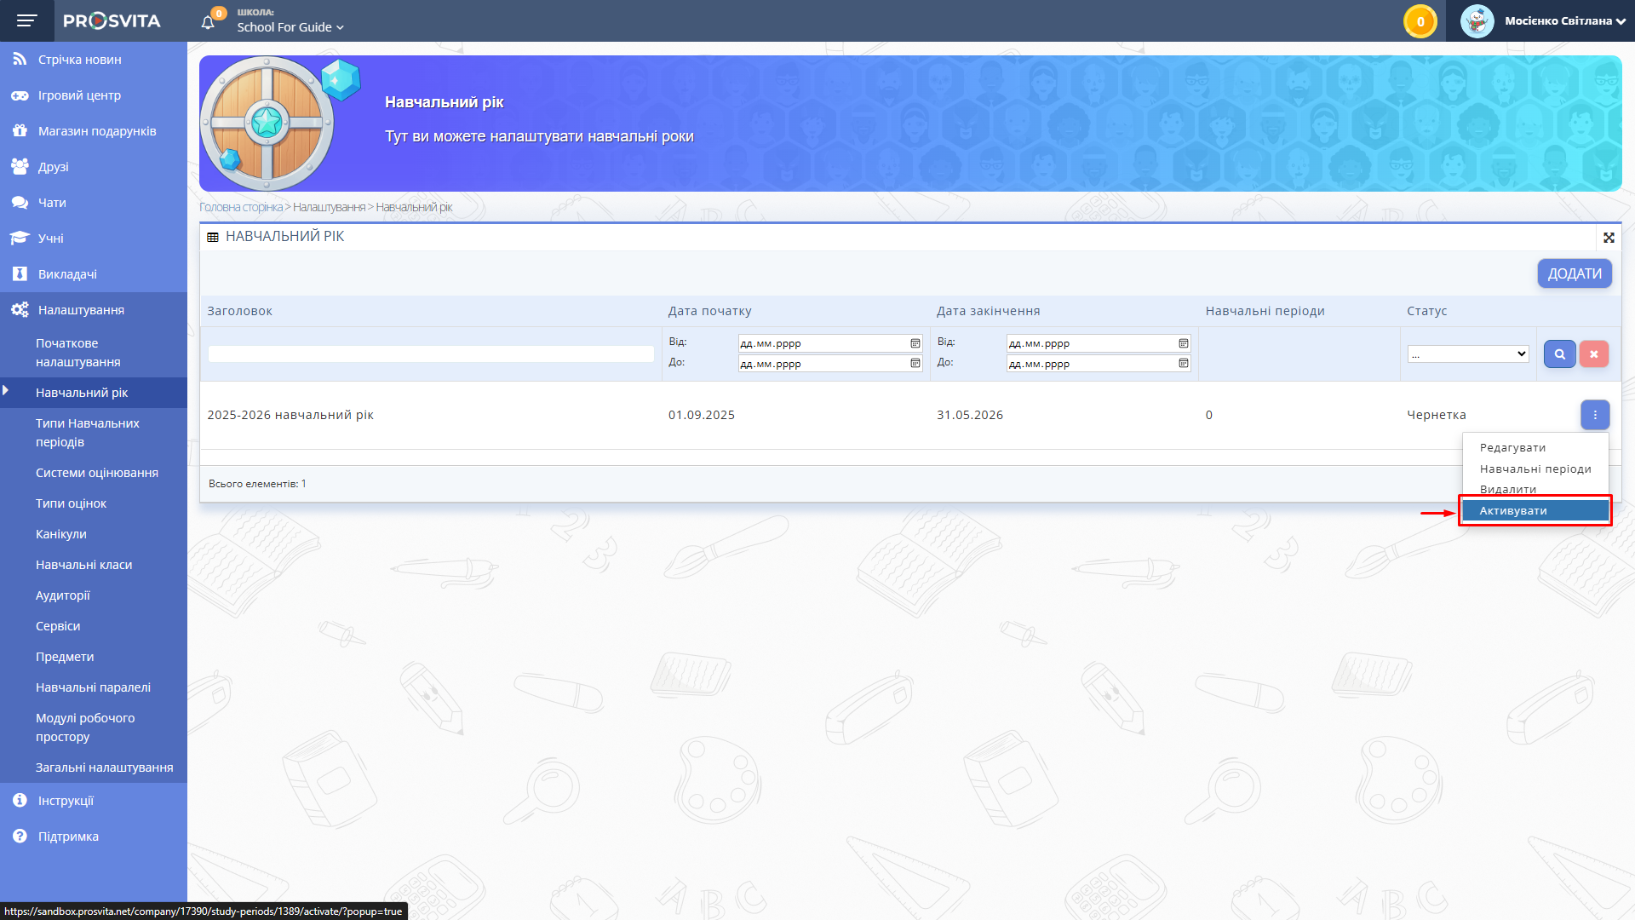
Task: Collapse the Налаштування sidebar section
Action: (81, 310)
